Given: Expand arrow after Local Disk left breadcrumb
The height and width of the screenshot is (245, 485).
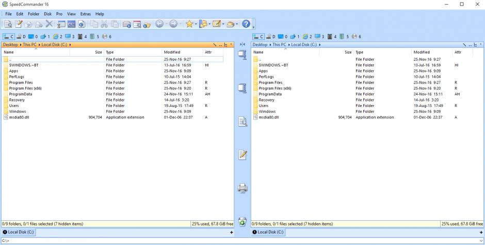Looking at the screenshot, I should point(70,45).
